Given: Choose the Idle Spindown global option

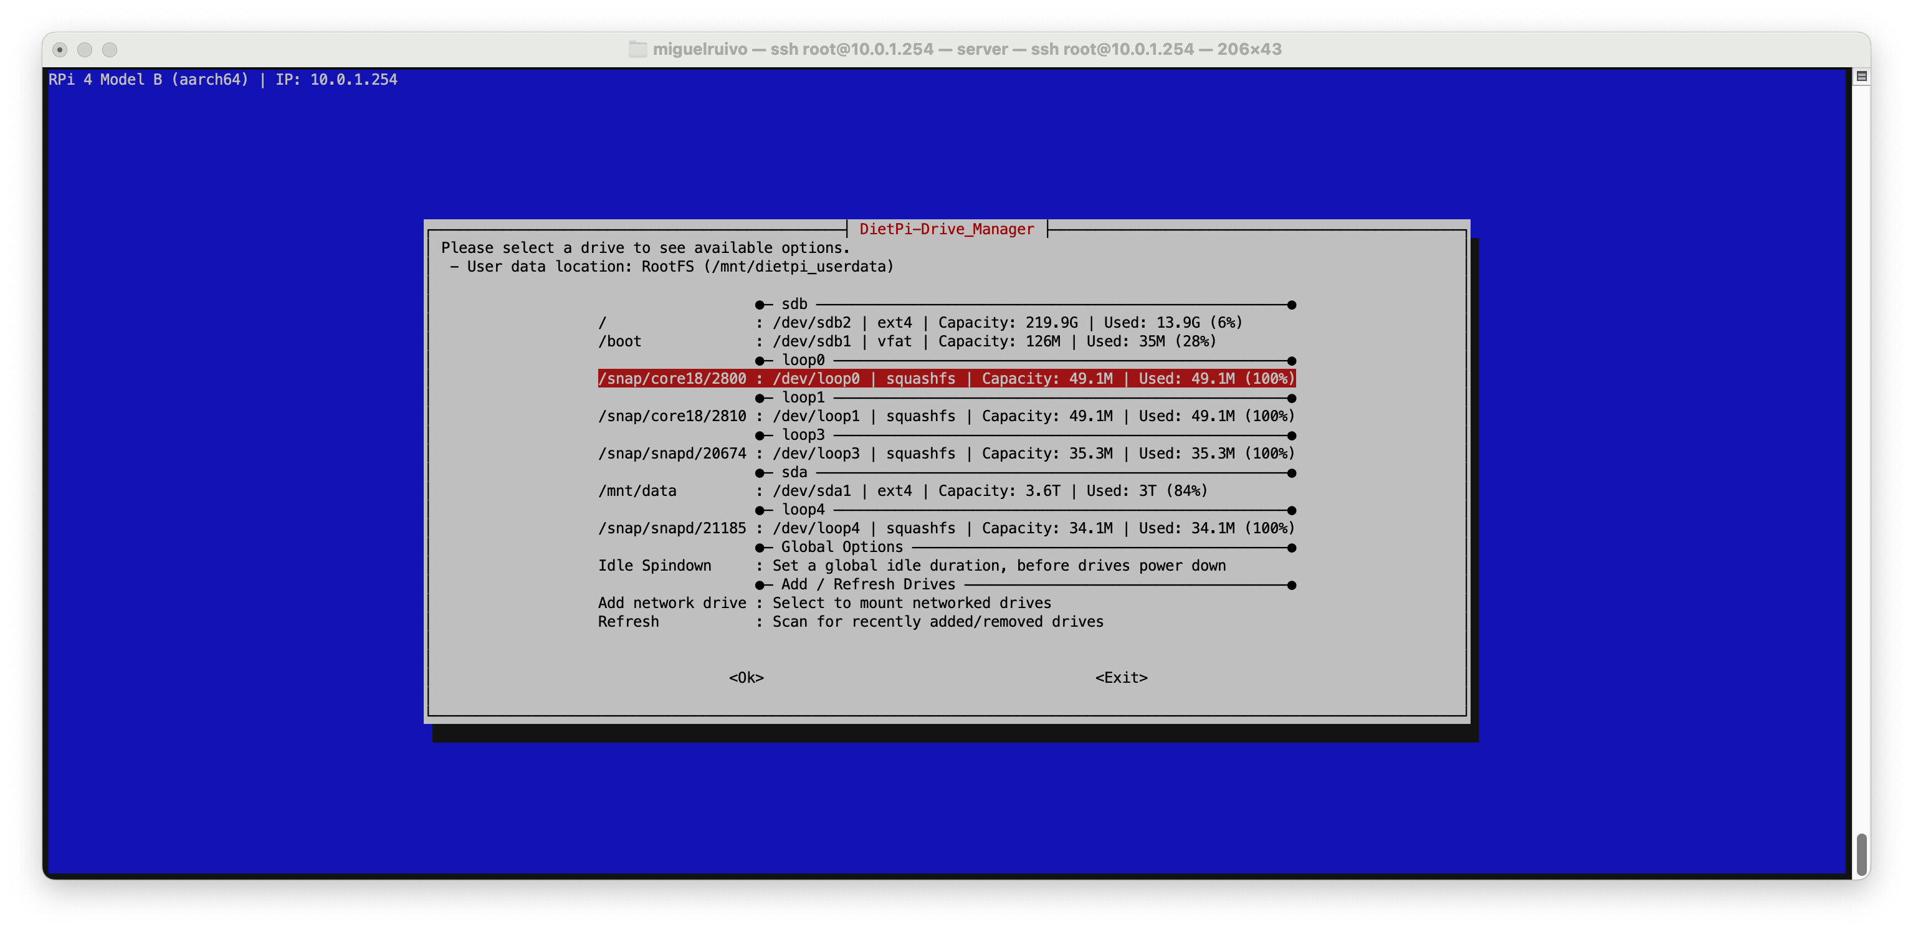Looking at the screenshot, I should [x=947, y=565].
